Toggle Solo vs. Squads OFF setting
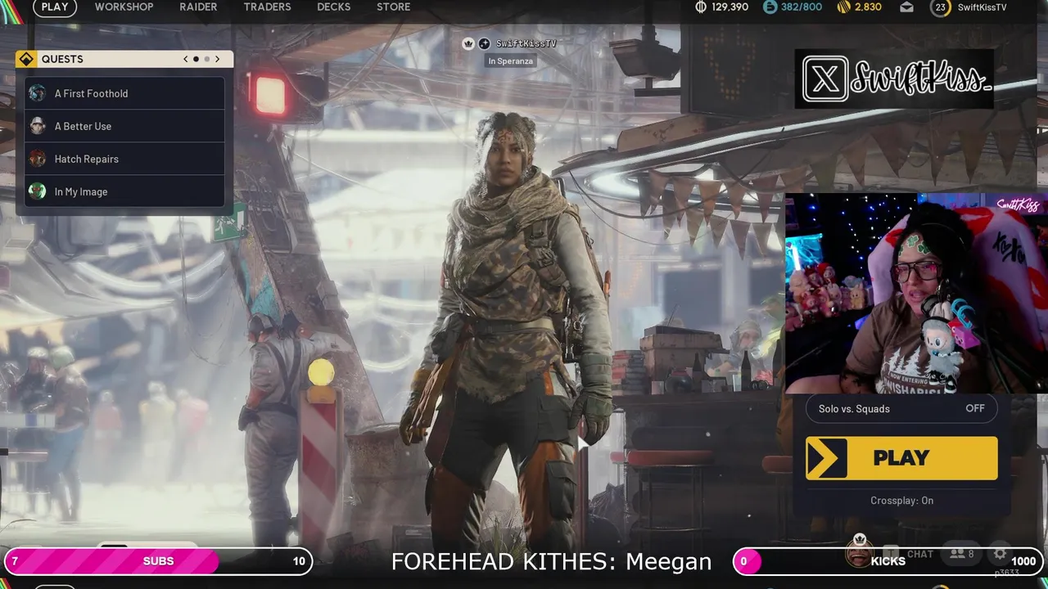The height and width of the screenshot is (589, 1048). coord(901,408)
